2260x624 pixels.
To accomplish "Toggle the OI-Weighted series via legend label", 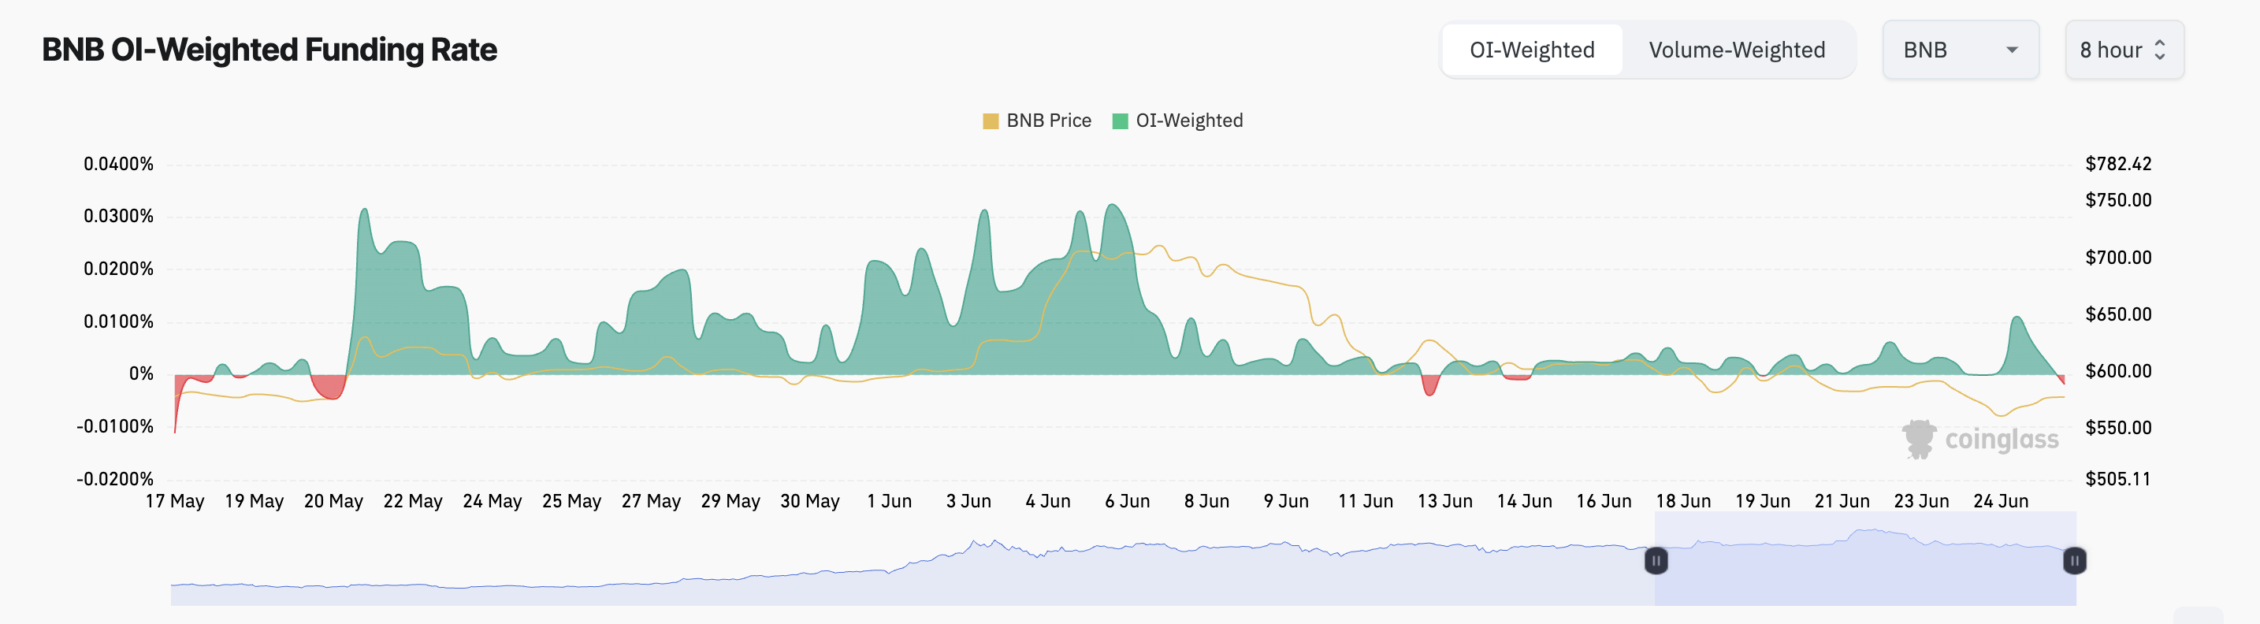I will click(x=1189, y=121).
